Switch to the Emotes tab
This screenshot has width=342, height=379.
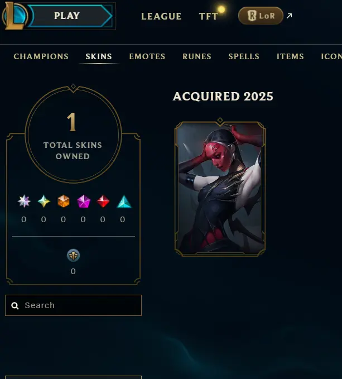click(147, 56)
